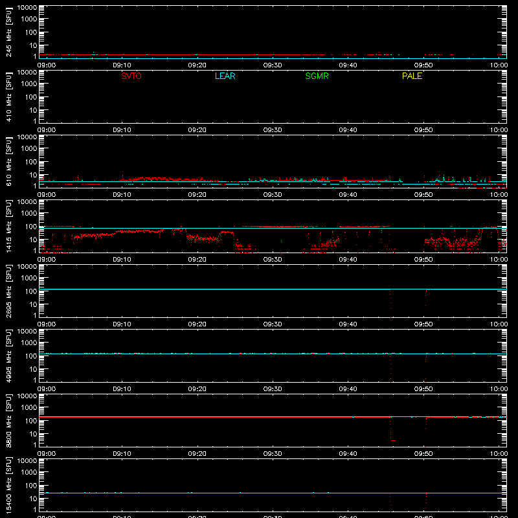Image resolution: width=518 pixels, height=518 pixels.
Task: Click the yellow PALE station legend label
Action: tap(412, 76)
